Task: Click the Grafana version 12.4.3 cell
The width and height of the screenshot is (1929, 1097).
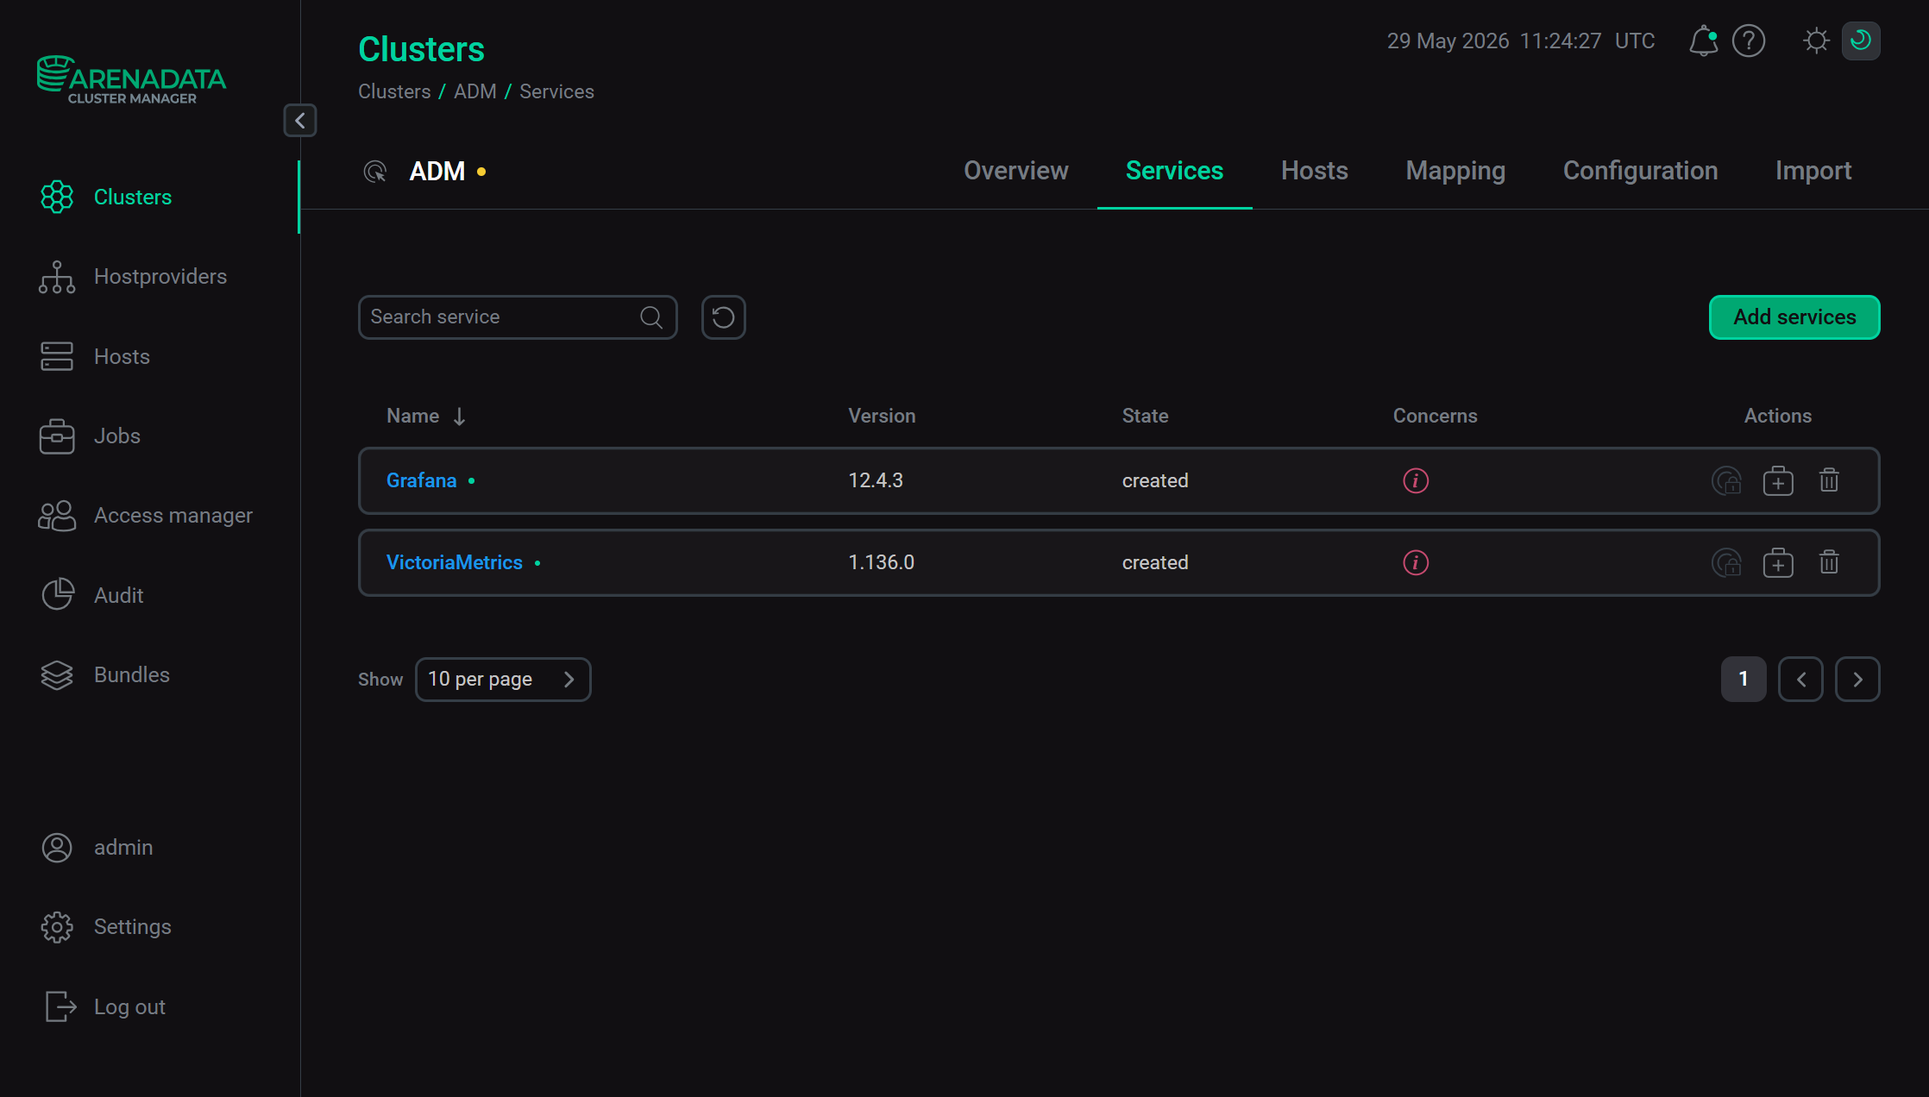Action: 876,480
